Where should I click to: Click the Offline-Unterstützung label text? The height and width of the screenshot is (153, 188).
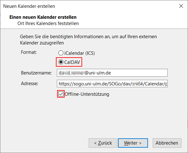click(x=87, y=94)
